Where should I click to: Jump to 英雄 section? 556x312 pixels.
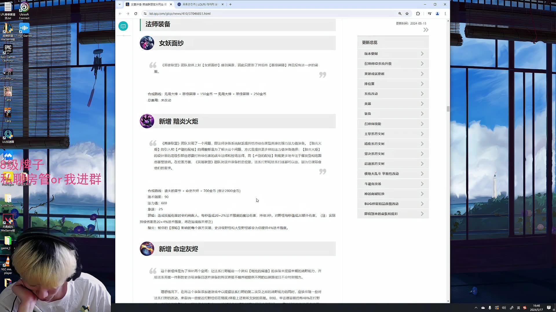point(393,104)
